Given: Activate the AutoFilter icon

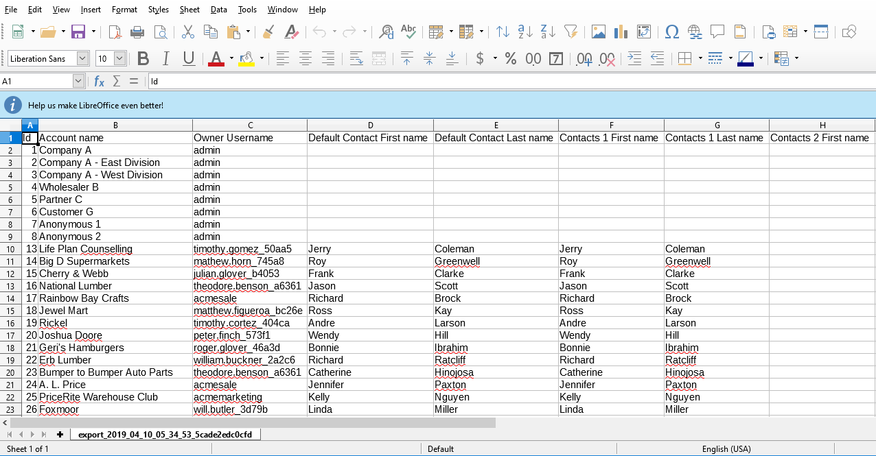Looking at the screenshot, I should point(570,32).
